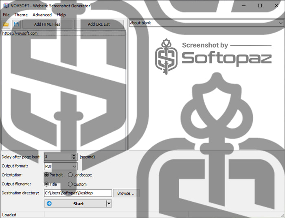Click the about:blank address text
This screenshot has height=218, width=285.
pyautogui.click(x=140, y=23)
